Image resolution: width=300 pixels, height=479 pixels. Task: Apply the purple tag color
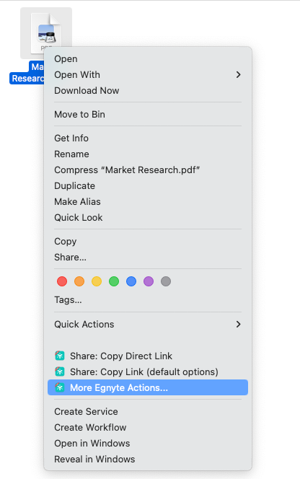(x=149, y=281)
